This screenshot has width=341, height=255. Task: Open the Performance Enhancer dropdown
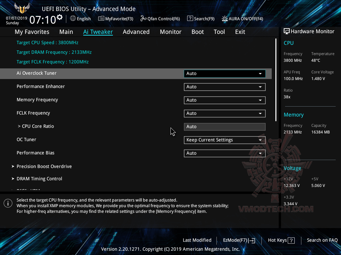(x=225, y=87)
